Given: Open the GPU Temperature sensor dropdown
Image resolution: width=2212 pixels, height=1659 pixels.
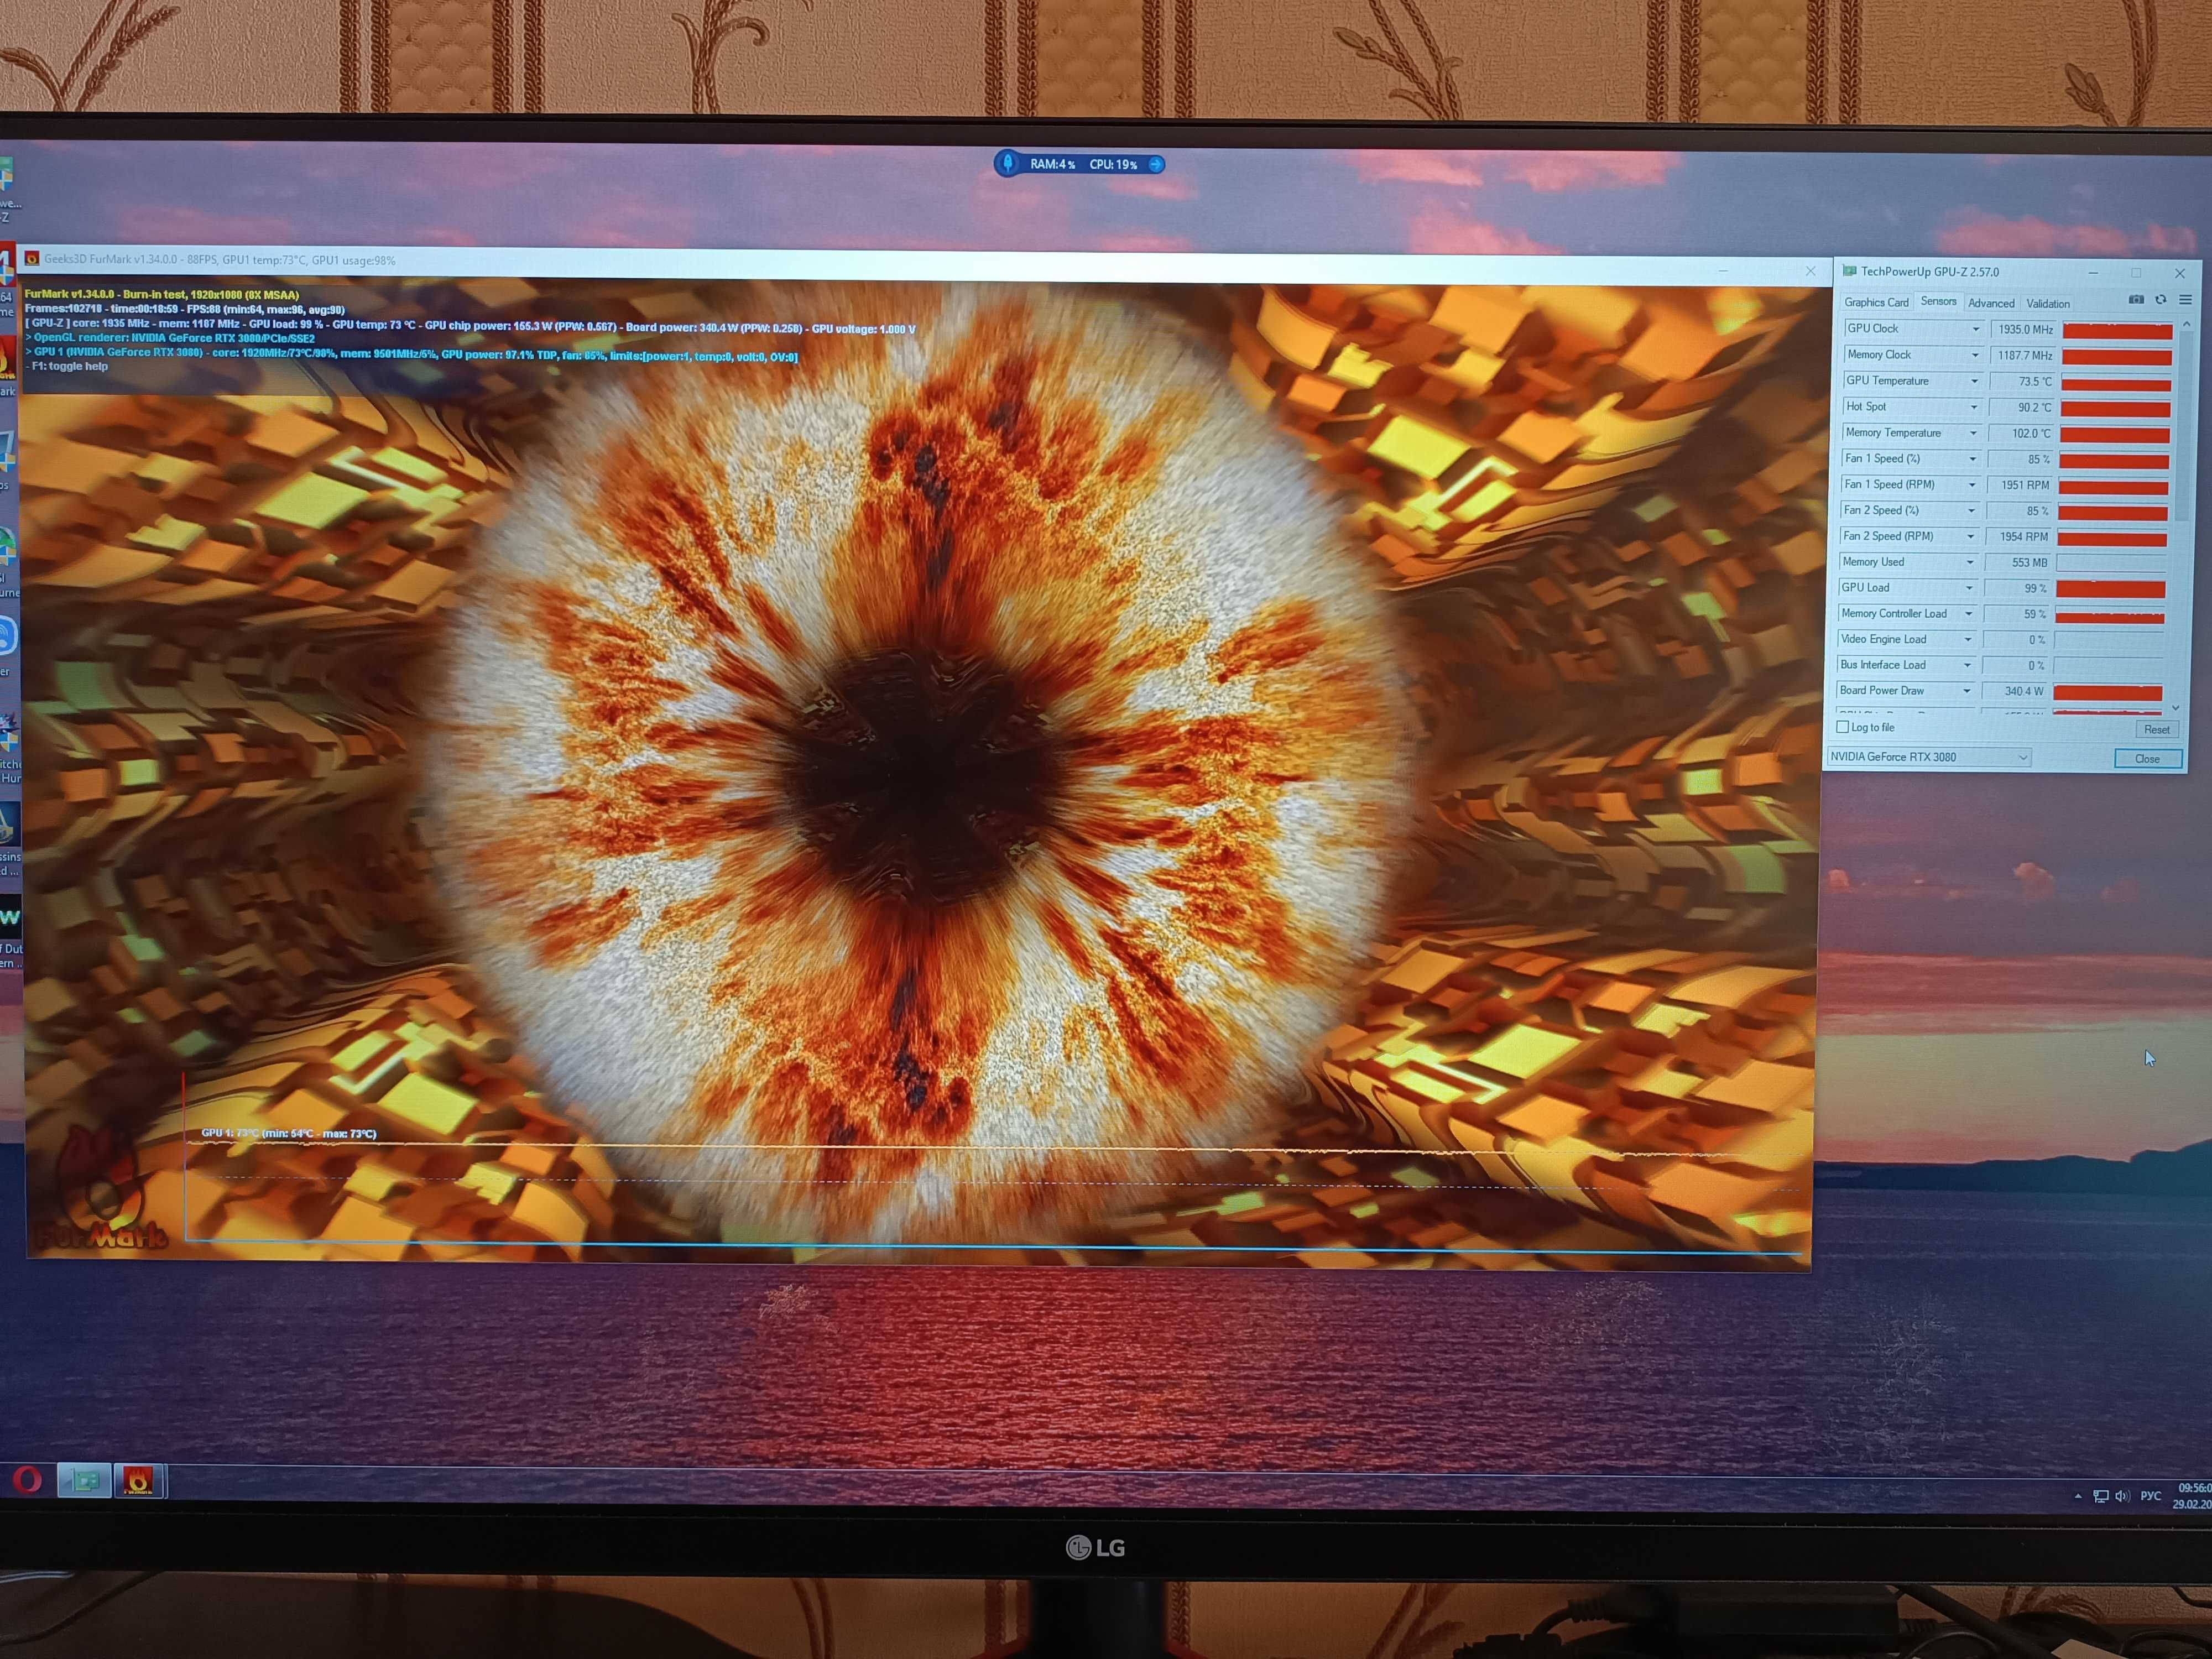Looking at the screenshot, I should [x=1974, y=381].
